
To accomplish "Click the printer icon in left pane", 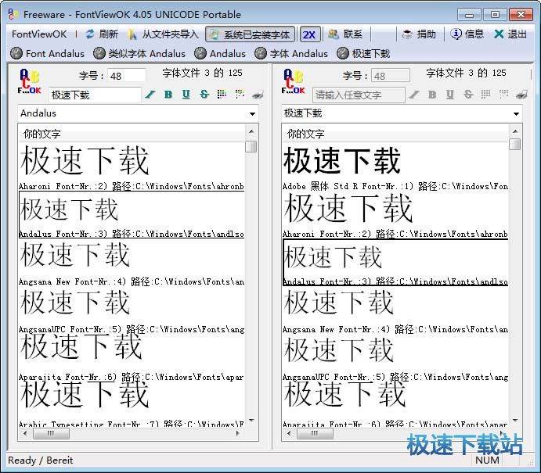I will [x=258, y=95].
